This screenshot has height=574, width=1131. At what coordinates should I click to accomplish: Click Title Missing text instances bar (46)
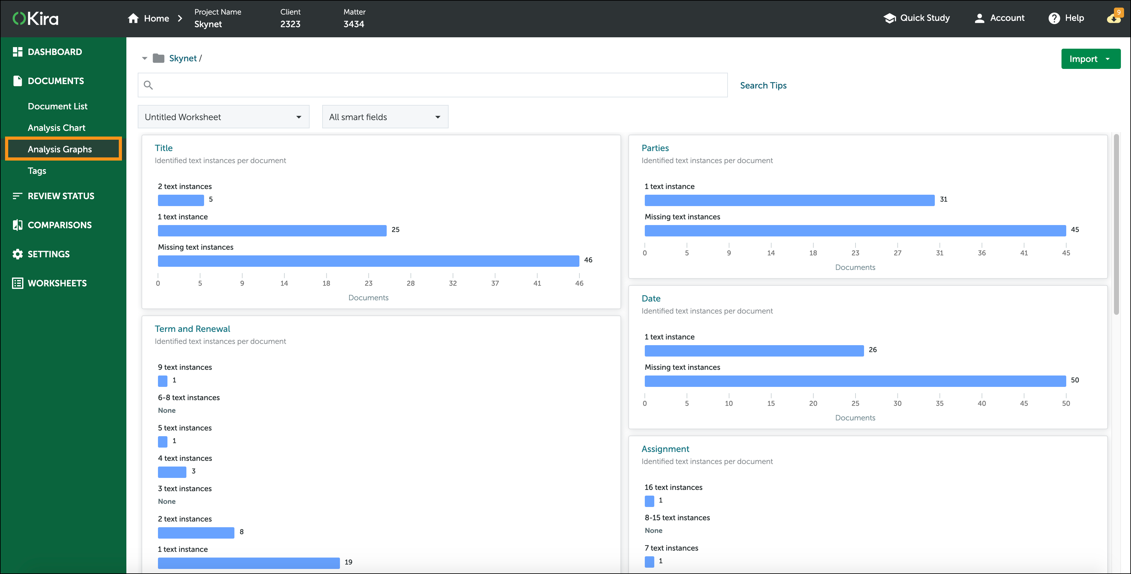click(x=368, y=261)
